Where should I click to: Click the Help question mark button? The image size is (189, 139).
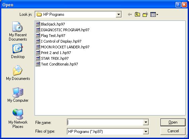178,5
